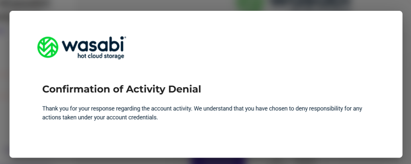Click the registered trademark symbol beside wasabi
The width and height of the screenshot is (411, 164).
click(x=125, y=38)
